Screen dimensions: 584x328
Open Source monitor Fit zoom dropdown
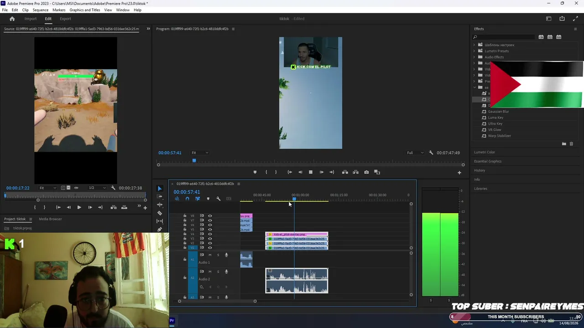[x=48, y=188]
